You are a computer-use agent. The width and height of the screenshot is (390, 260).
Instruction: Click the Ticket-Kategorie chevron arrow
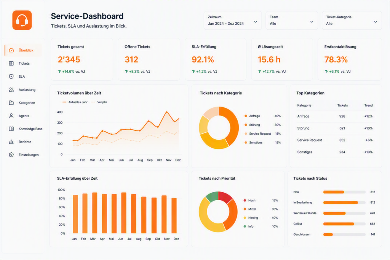(376, 22)
